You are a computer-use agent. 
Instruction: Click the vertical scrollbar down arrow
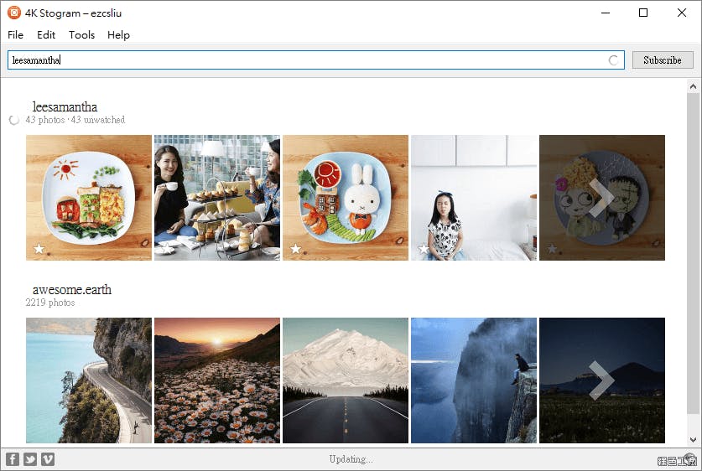[694, 439]
